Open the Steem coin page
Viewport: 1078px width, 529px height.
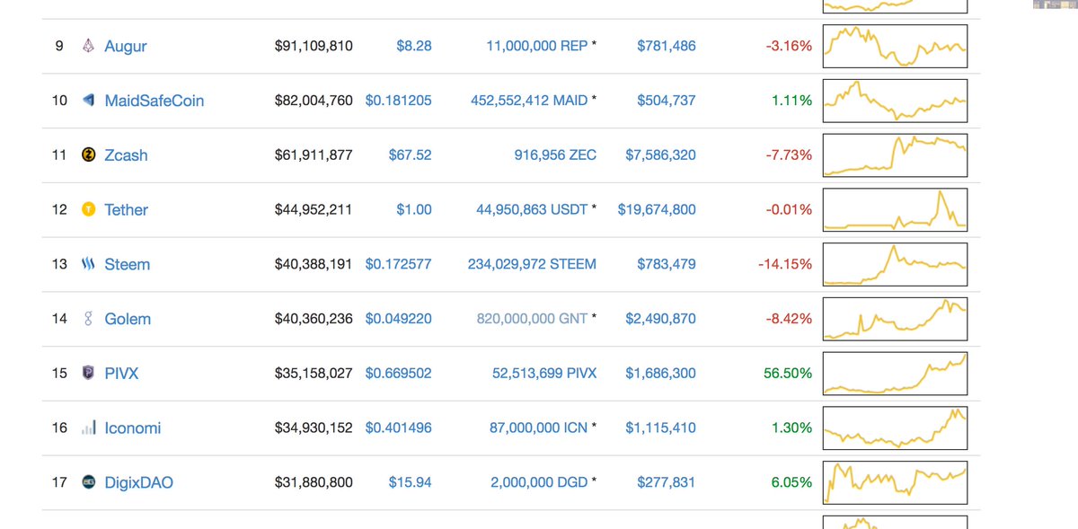tap(127, 264)
